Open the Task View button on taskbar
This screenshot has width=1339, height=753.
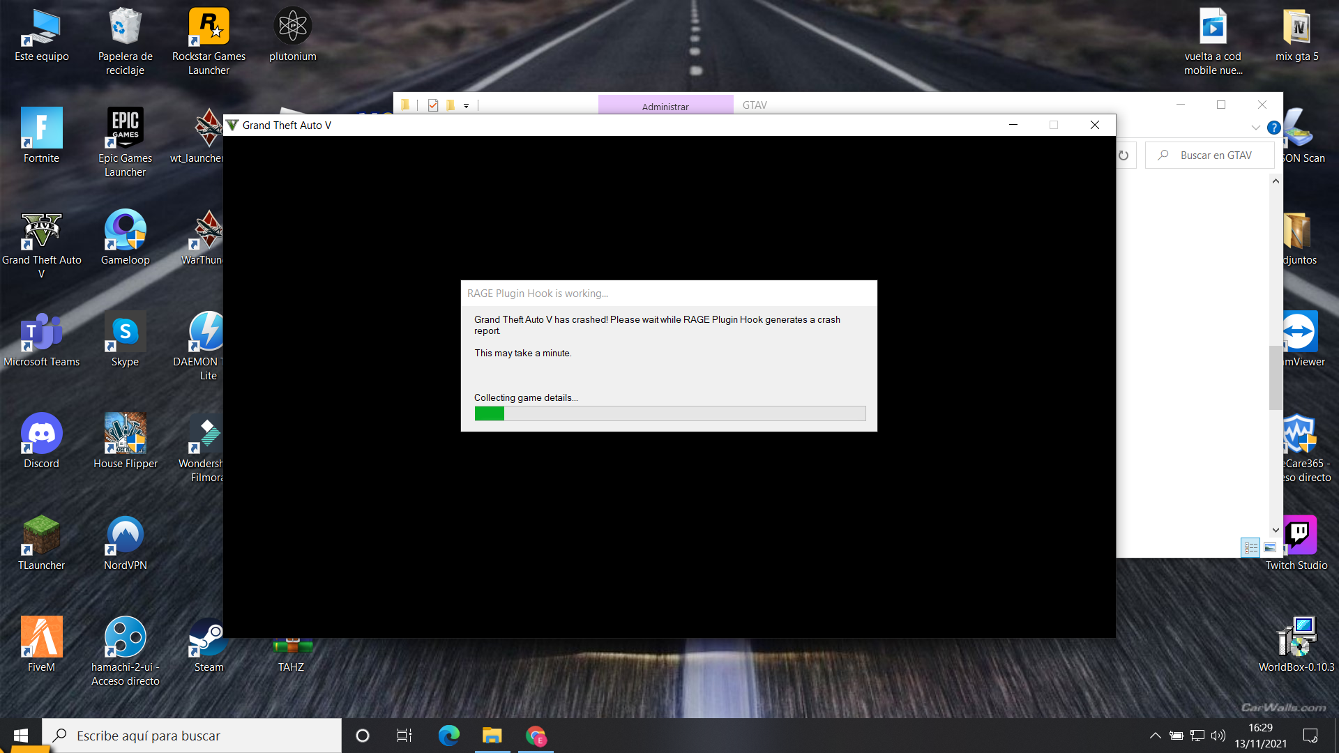click(x=404, y=736)
